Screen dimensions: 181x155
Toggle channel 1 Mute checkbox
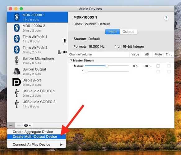tap(158, 72)
